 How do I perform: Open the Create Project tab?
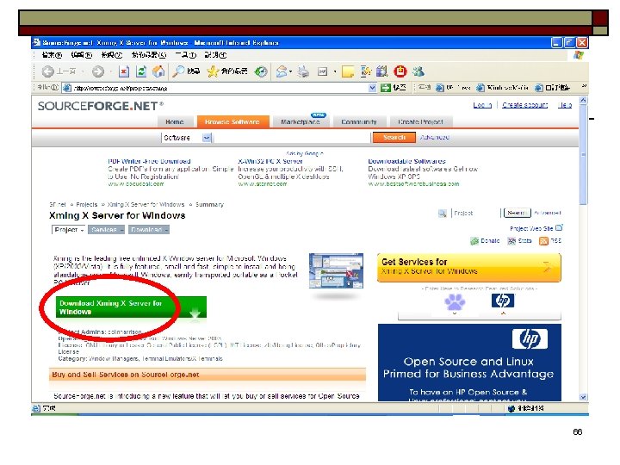tap(421, 121)
